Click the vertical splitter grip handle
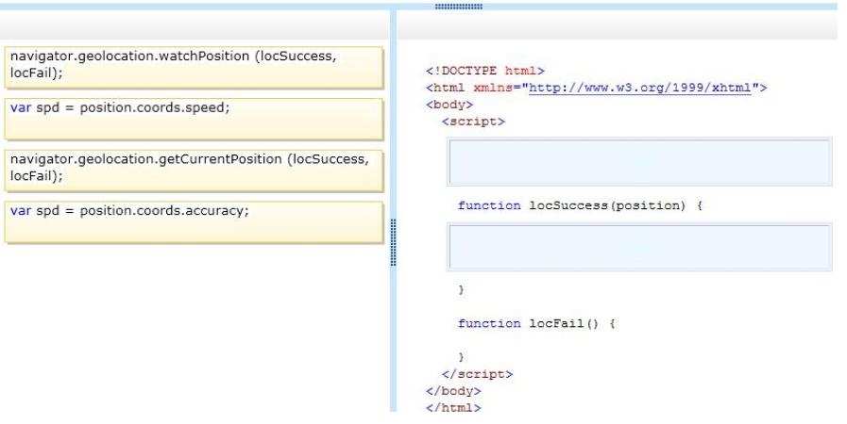Viewport: 847px width, 424px height. pyautogui.click(x=393, y=242)
